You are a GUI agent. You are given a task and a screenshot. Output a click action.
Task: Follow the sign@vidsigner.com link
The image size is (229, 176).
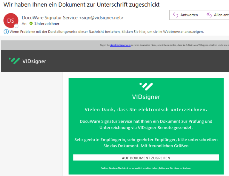(x=120, y=45)
